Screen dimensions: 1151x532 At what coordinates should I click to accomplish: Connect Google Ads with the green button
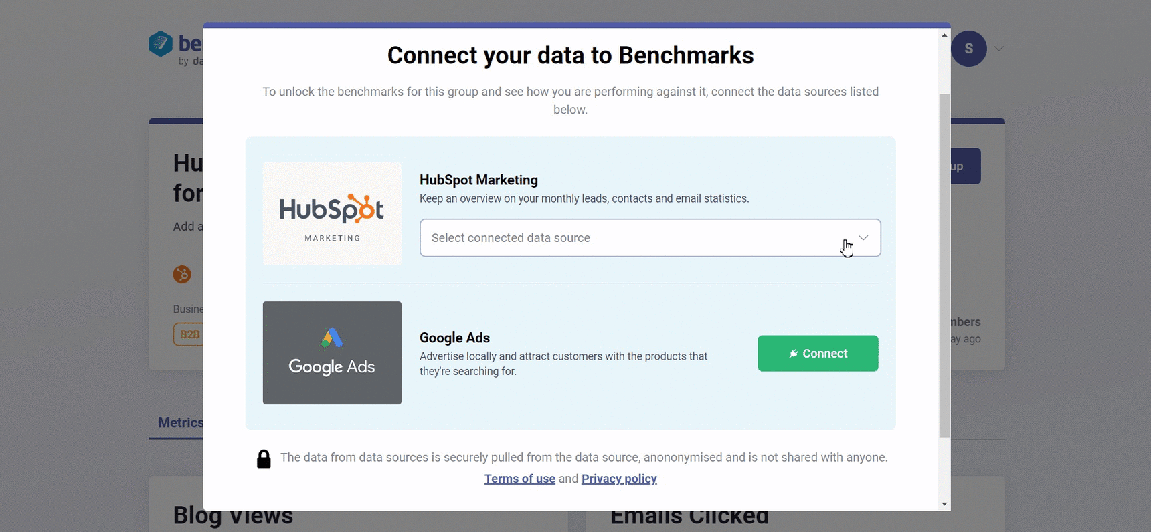tap(818, 353)
